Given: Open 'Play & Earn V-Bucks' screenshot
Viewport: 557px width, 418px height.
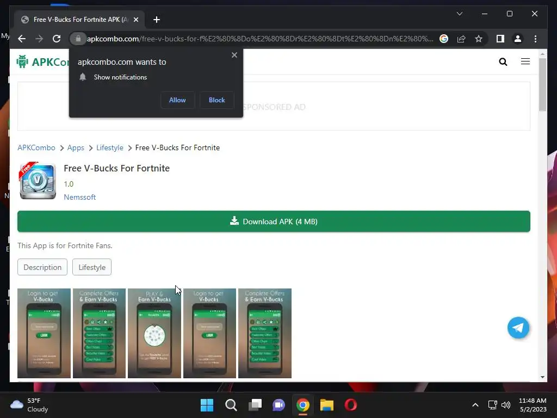Looking at the screenshot, I should pos(154,334).
